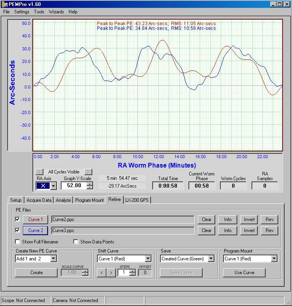This screenshot has width=292, height=306.
Task: Open the Tools menu
Action: pyautogui.click(x=39, y=12)
